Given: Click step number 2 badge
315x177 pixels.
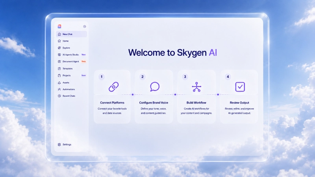Looking at the screenshot, I should point(143,77).
